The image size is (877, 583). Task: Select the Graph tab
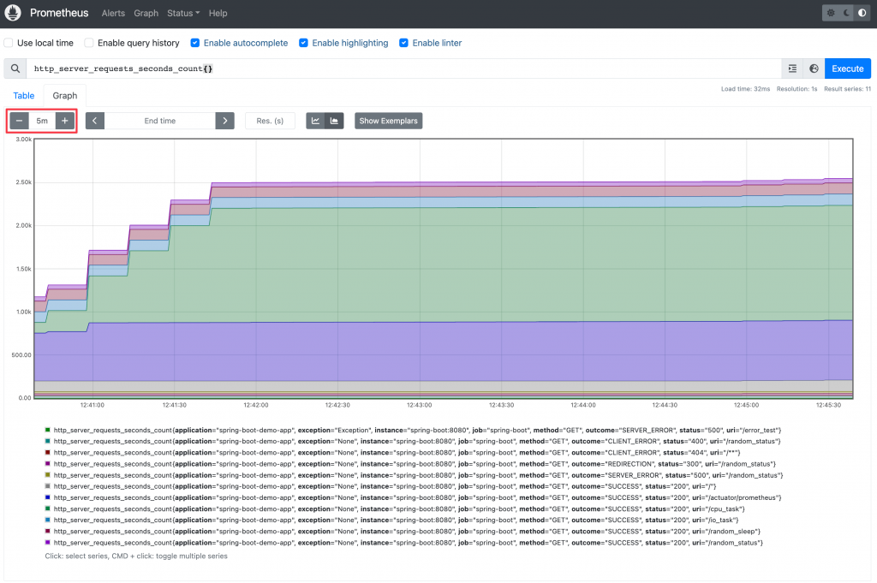pos(65,96)
